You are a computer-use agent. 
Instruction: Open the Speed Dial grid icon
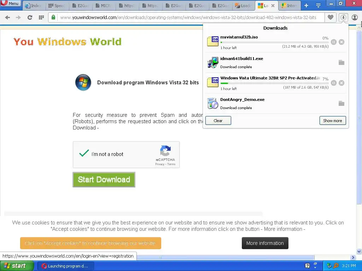pos(41,18)
